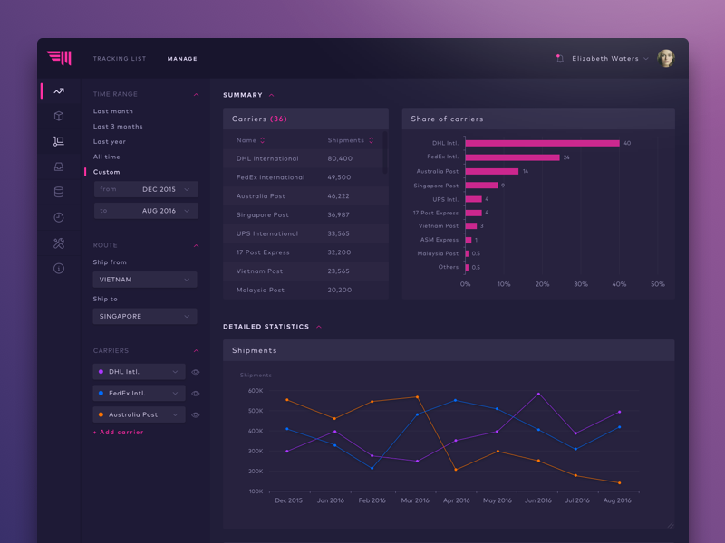The width and height of the screenshot is (725, 543).
Task: Open the history clock sidebar icon
Action: coord(59,217)
